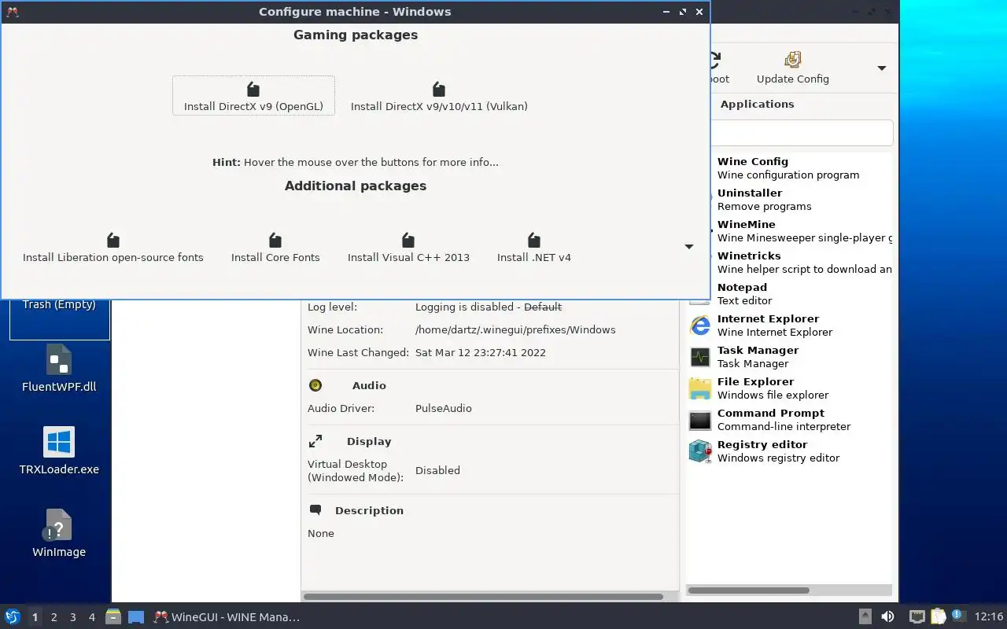
Task: Click the applications list horizontal scrollbar
Action: [748, 590]
